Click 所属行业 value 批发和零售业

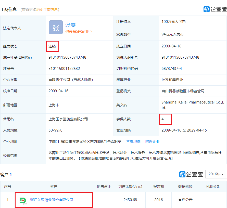[172, 80]
